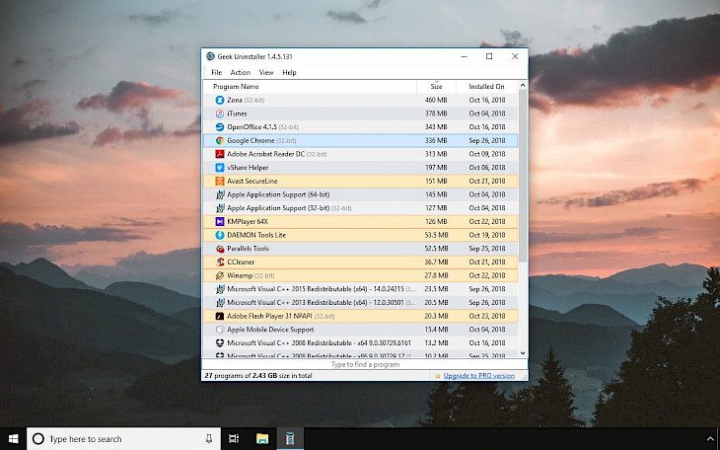Viewport: 720px width, 450px height.
Task: Click the Apple Application Support (64-bit) icon
Action: click(220, 194)
